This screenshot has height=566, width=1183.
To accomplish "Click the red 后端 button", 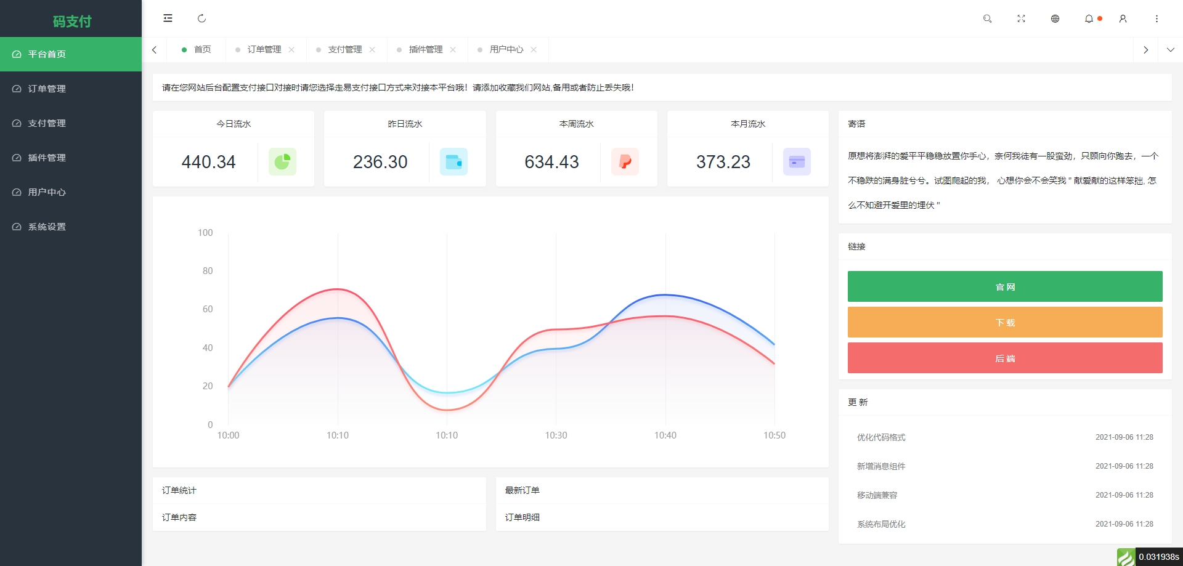I will click(x=1004, y=358).
